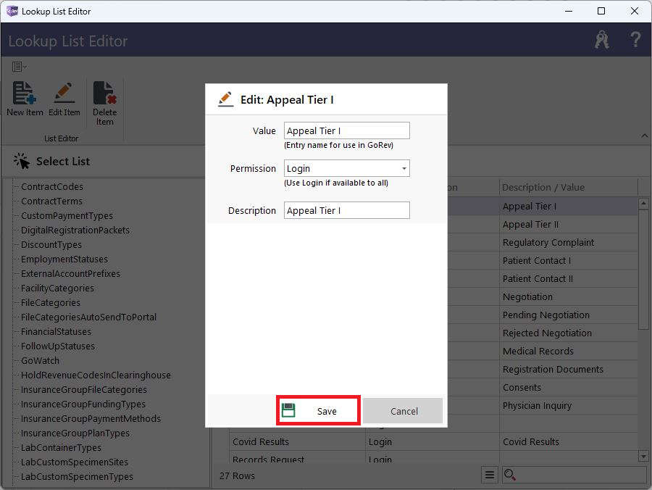Click the Covid Results name cell
This screenshot has height=490, width=652.
pos(297,441)
